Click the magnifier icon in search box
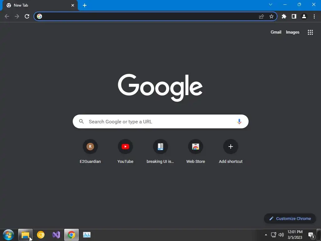Viewport: 321px width, 241px height. coord(81,121)
